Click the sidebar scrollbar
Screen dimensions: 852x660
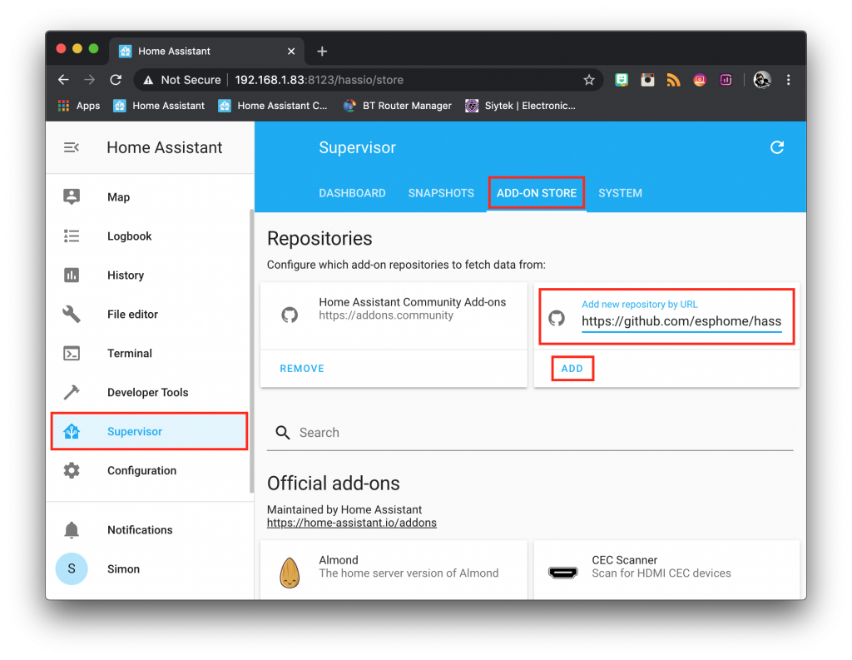click(x=251, y=351)
